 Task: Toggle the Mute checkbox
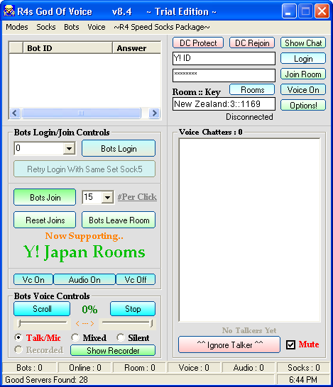click(290, 344)
